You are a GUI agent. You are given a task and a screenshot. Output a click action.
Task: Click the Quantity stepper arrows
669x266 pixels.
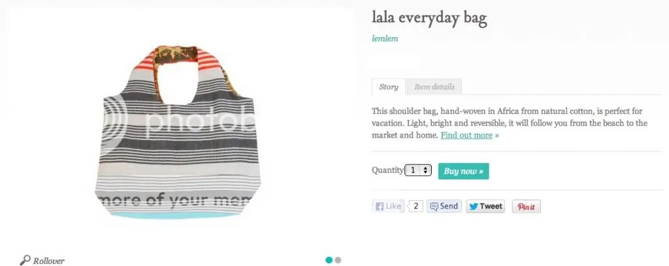pyautogui.click(x=425, y=170)
